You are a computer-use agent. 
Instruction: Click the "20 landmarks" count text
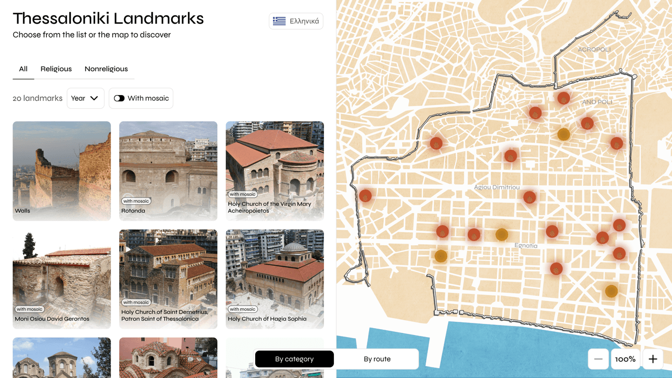(x=37, y=98)
